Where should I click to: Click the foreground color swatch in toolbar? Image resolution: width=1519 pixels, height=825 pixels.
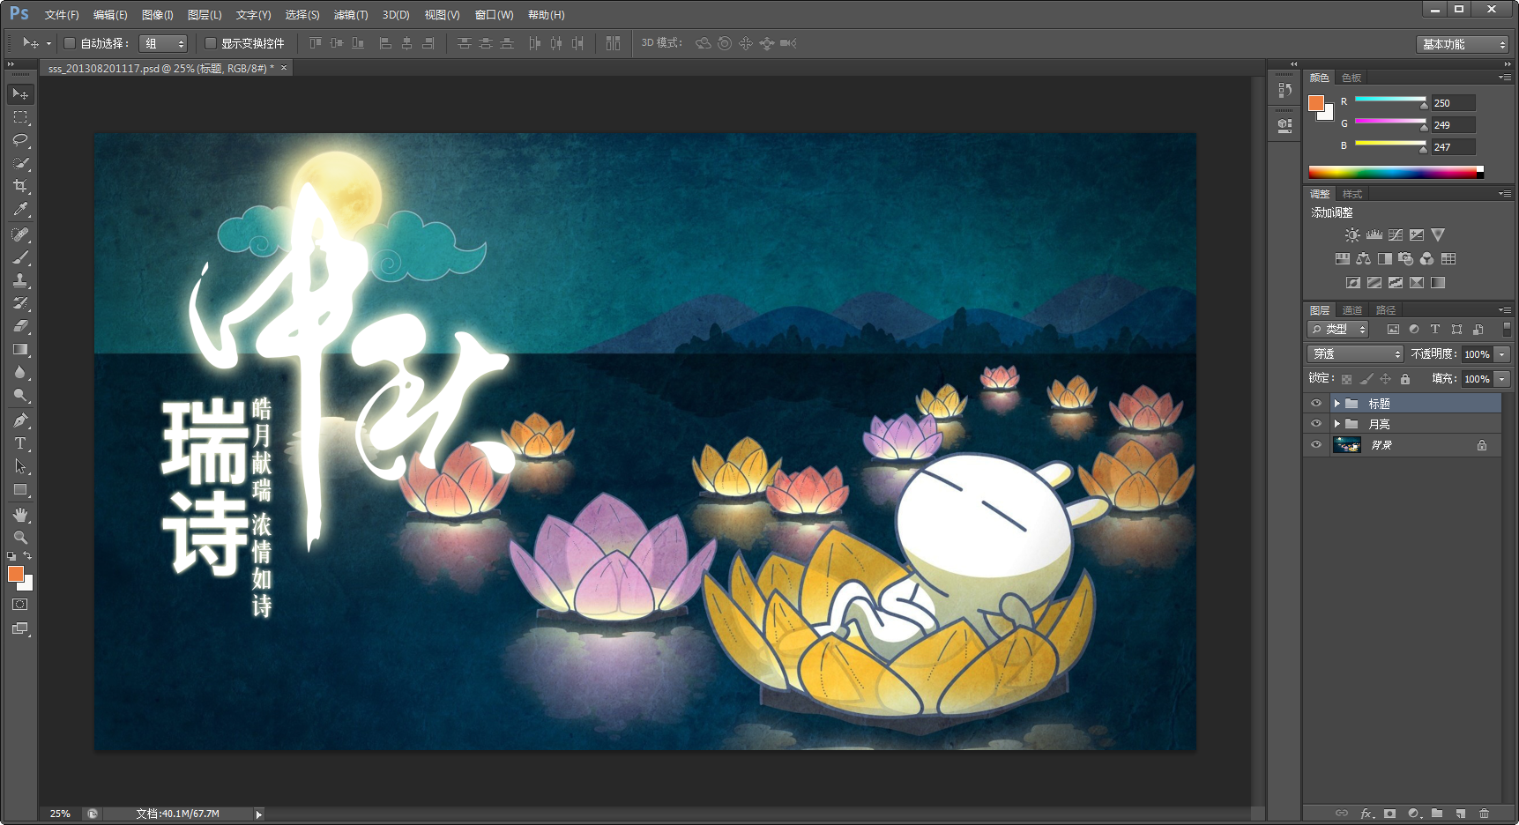click(15, 574)
